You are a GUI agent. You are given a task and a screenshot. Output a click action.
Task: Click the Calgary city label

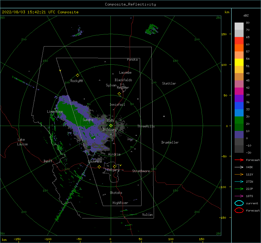(x=113, y=170)
